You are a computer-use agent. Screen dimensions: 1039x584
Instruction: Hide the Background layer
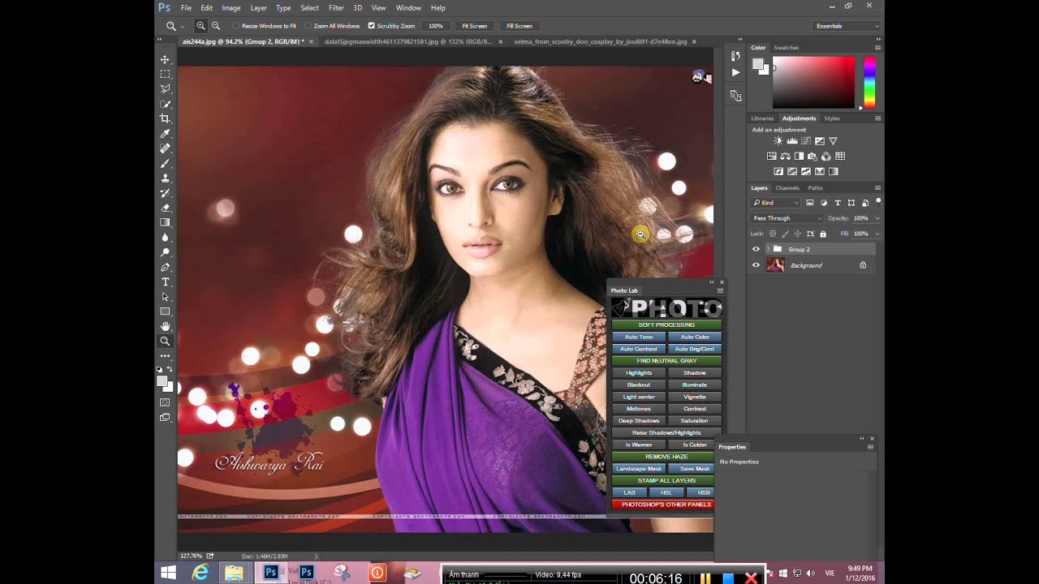[757, 265]
